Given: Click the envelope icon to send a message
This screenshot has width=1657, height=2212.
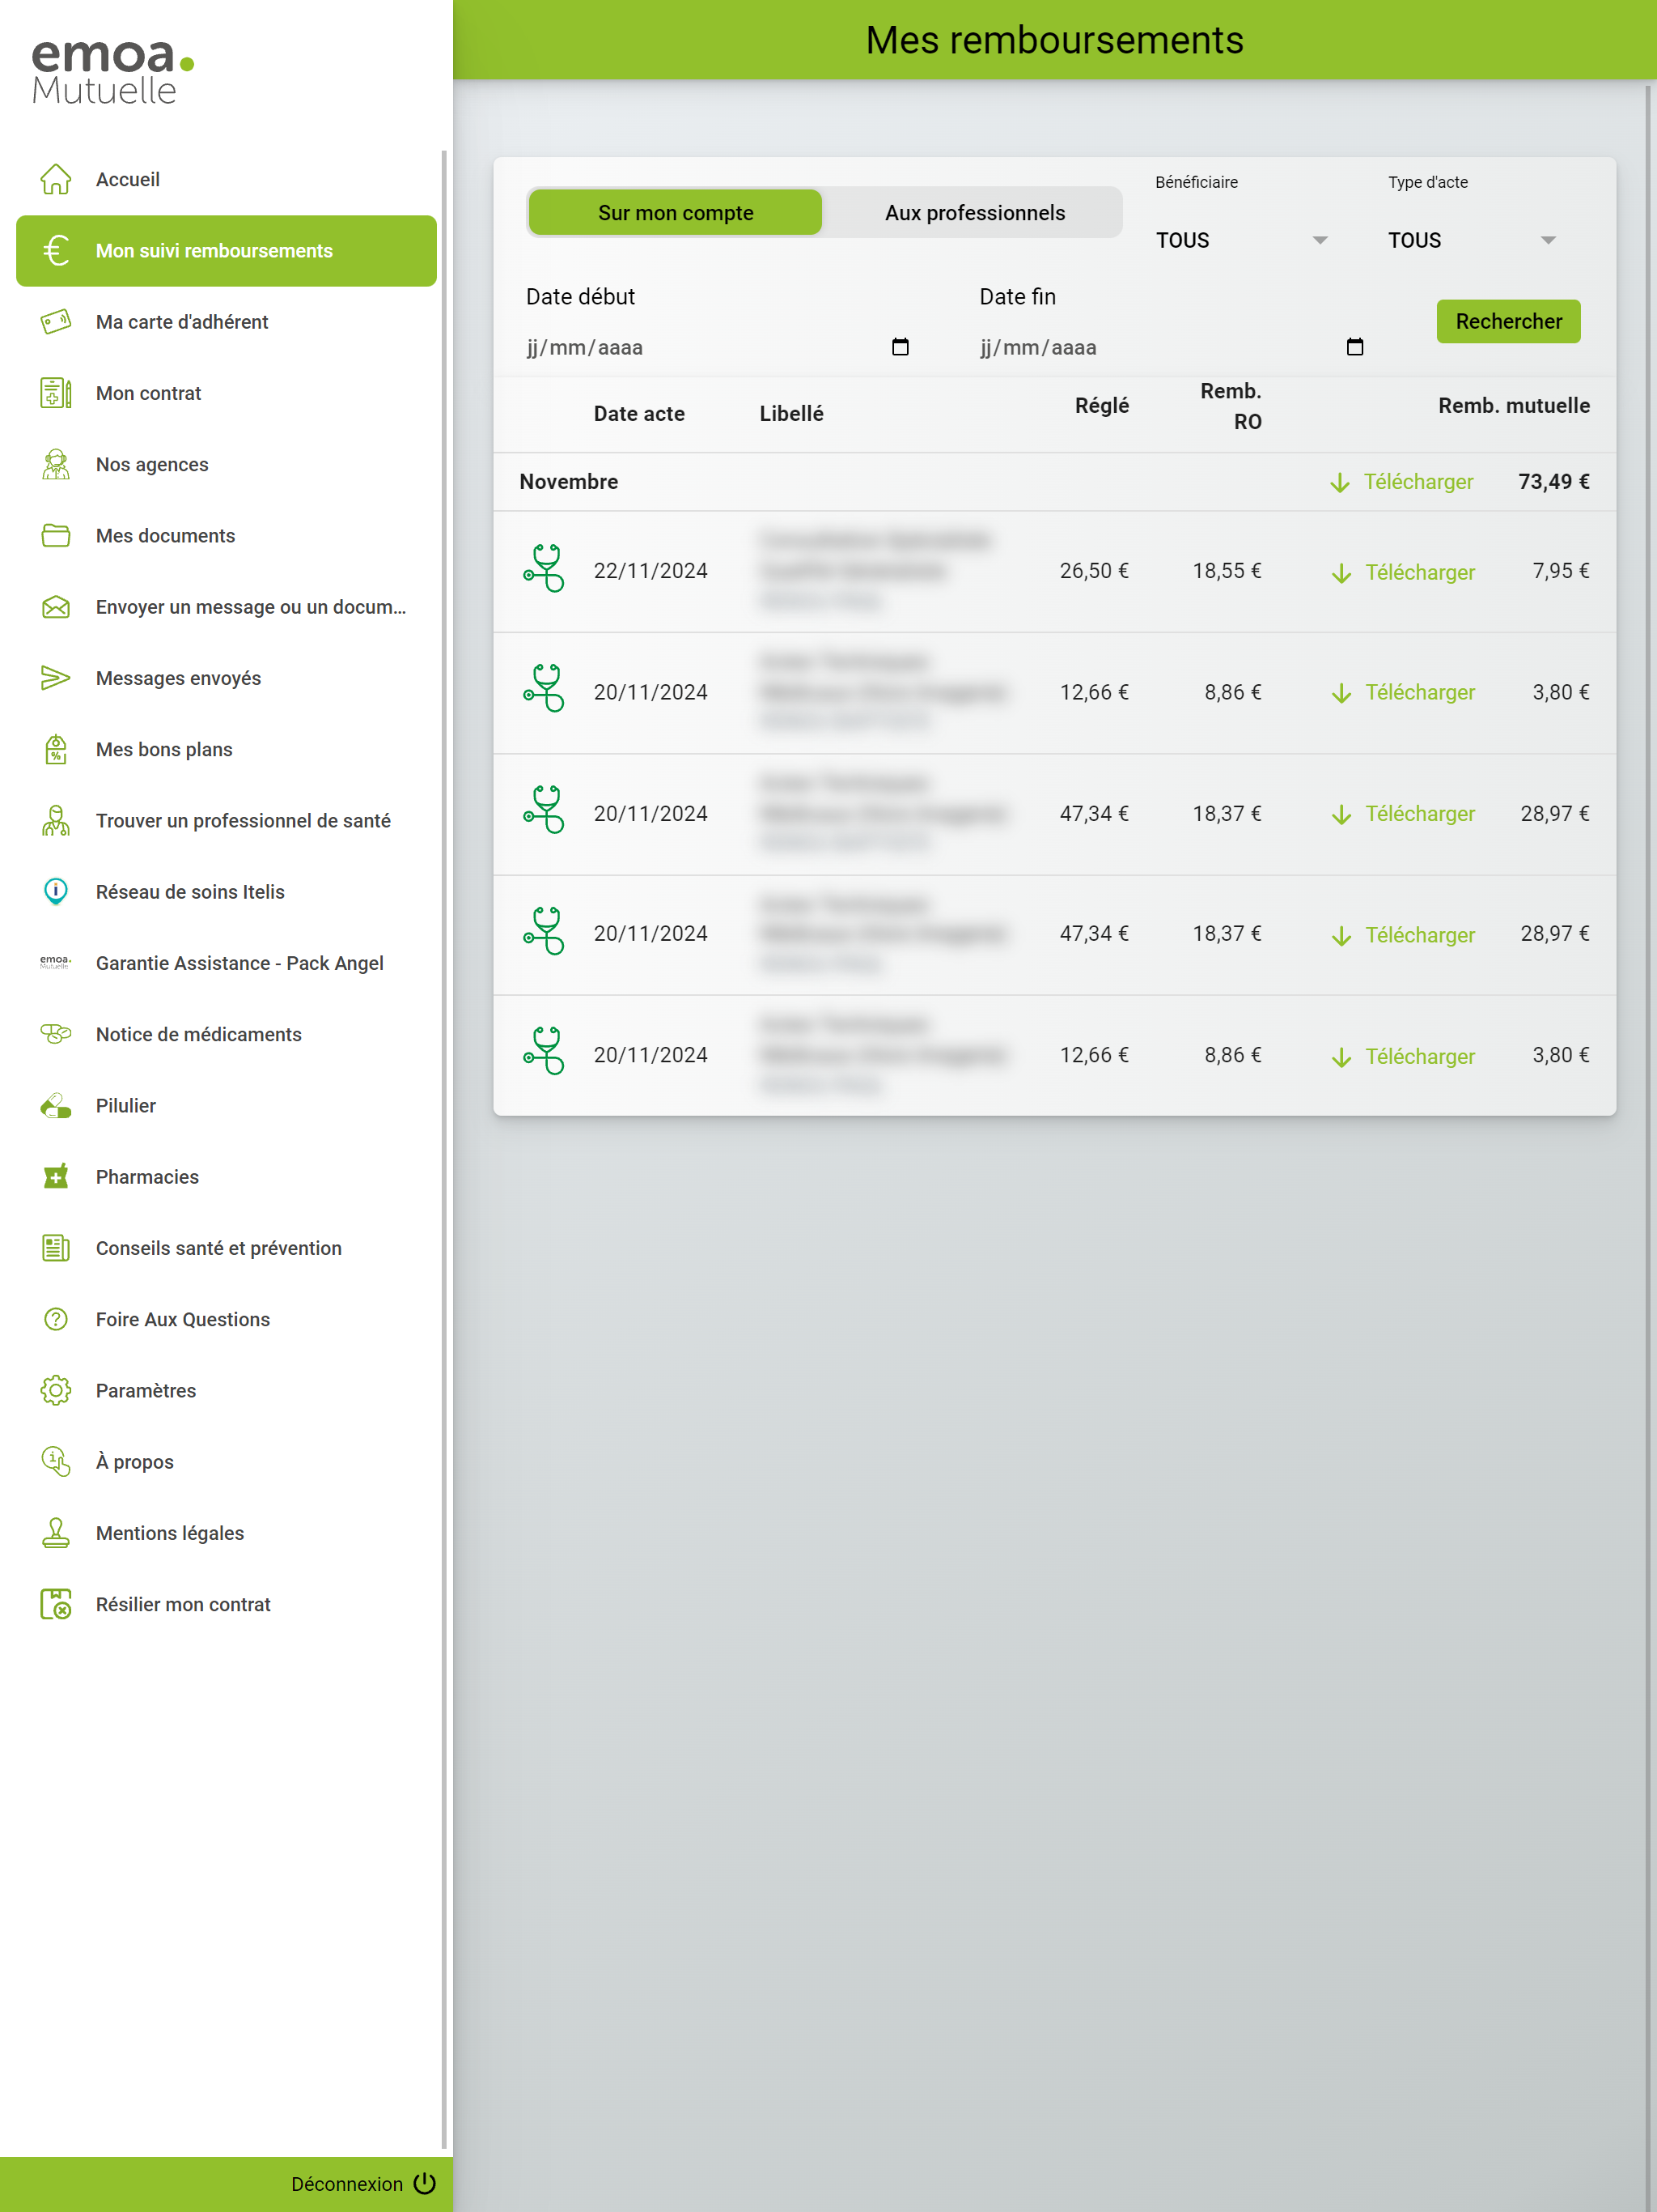Looking at the screenshot, I should point(56,607).
